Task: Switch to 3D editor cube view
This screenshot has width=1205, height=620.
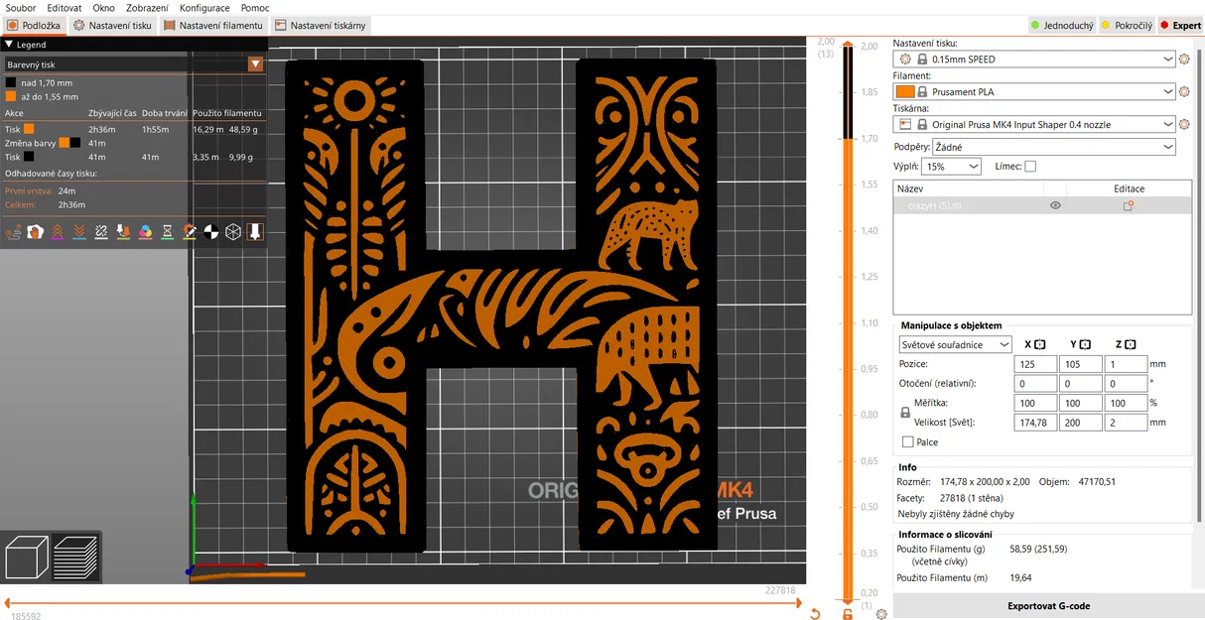Action: pyautogui.click(x=26, y=557)
